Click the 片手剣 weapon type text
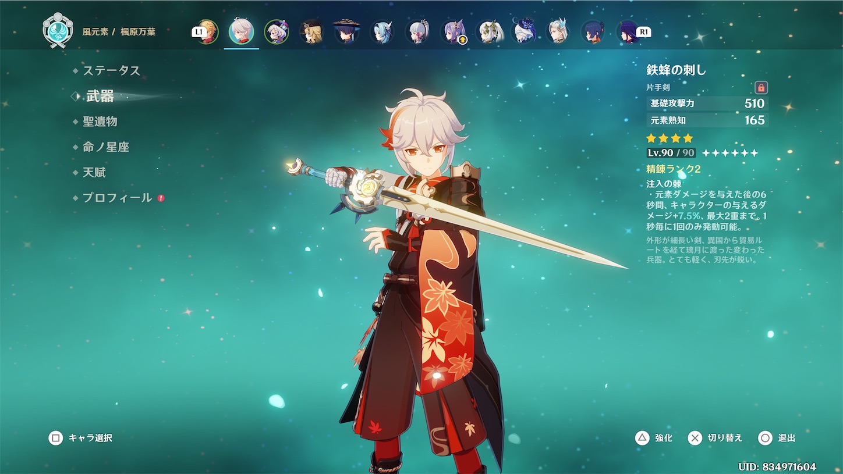 (x=658, y=87)
